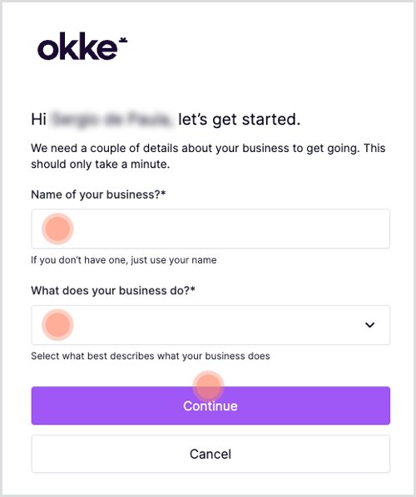Expand the dropdown using the chevron arrow
The image size is (416, 497).
[369, 325]
